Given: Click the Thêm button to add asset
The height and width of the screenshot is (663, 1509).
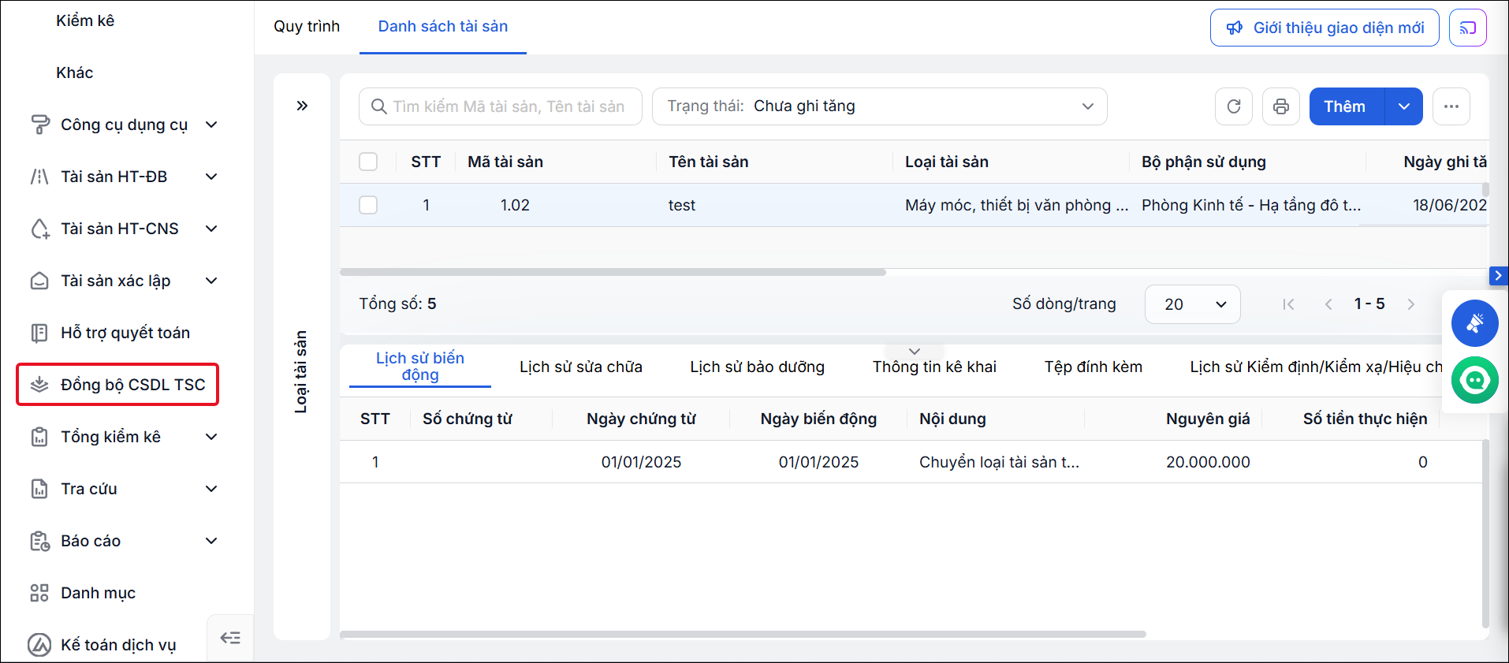Looking at the screenshot, I should click(x=1347, y=106).
